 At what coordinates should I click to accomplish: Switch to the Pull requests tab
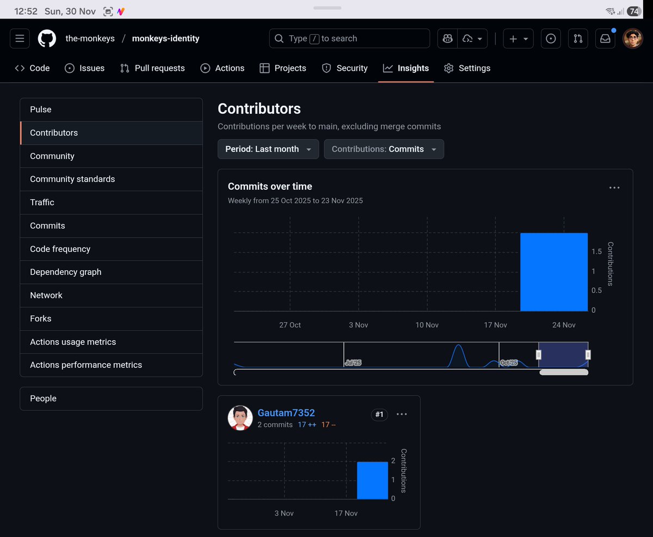(153, 68)
